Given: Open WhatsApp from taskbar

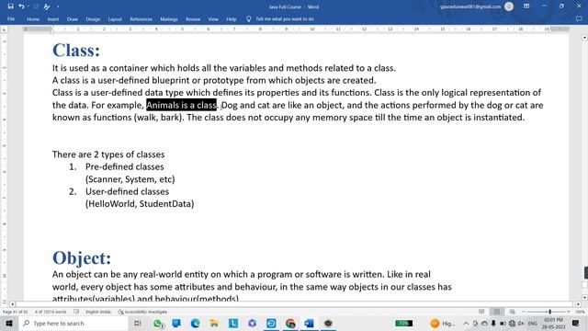Looking at the screenshot, I should click(157, 323).
